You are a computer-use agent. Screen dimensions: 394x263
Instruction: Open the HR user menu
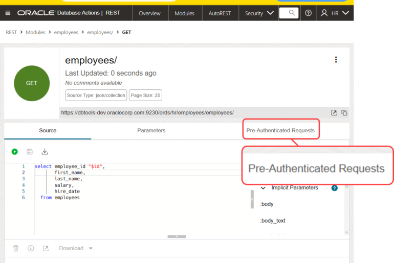[x=335, y=13]
